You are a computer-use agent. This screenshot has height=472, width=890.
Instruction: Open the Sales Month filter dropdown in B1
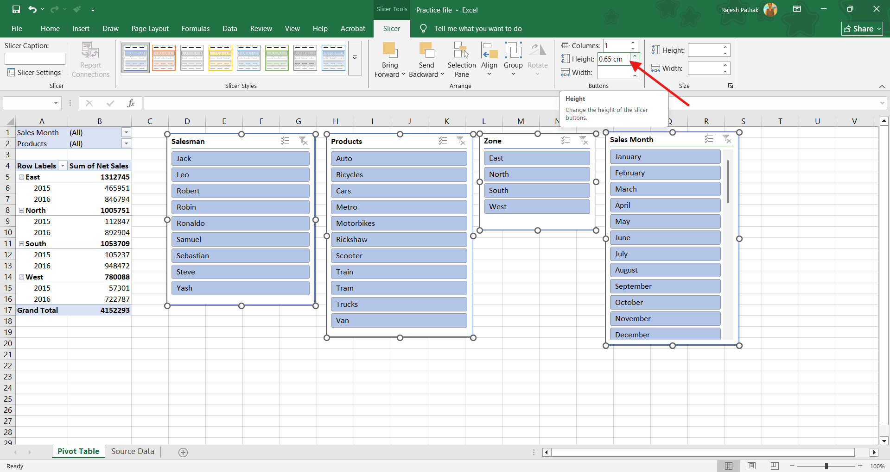click(x=126, y=132)
